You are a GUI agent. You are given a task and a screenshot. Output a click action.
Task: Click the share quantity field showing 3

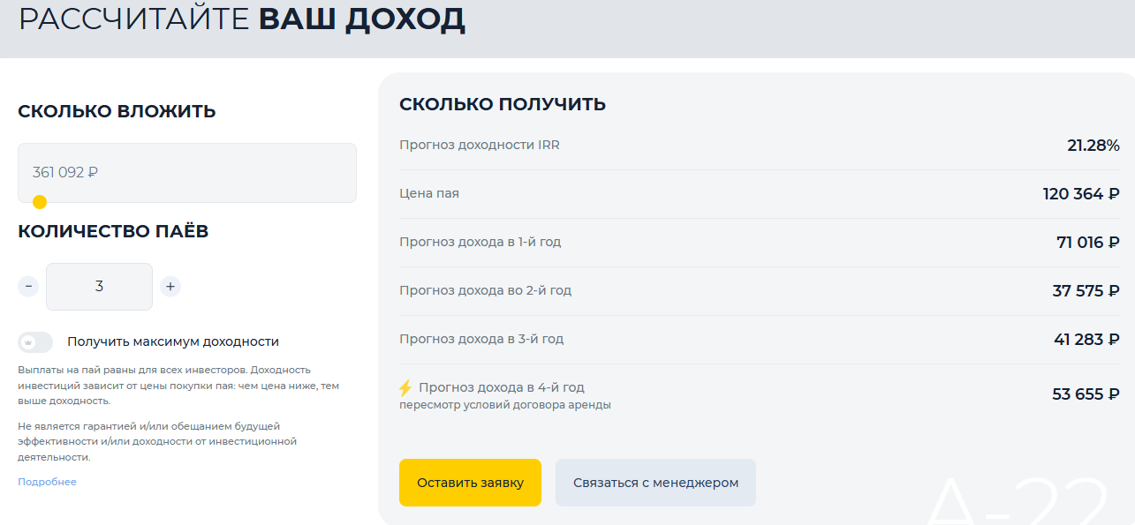coord(99,287)
